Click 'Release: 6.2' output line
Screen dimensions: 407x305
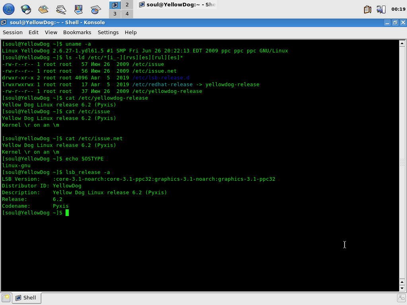click(32, 199)
